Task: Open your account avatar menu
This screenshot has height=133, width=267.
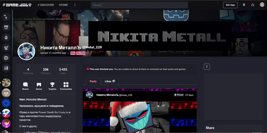Action: (262, 5)
